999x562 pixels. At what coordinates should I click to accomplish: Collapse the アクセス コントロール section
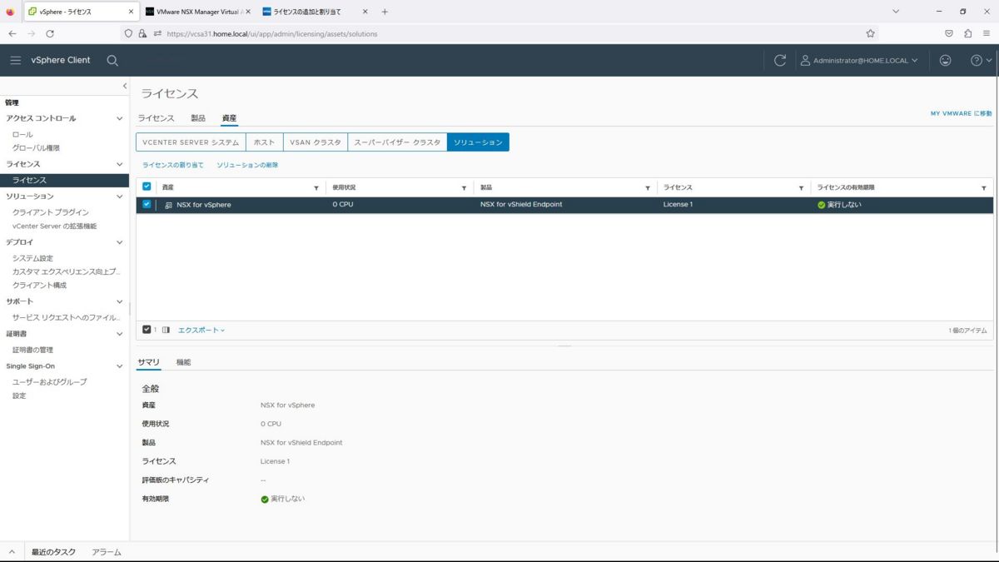coord(119,118)
